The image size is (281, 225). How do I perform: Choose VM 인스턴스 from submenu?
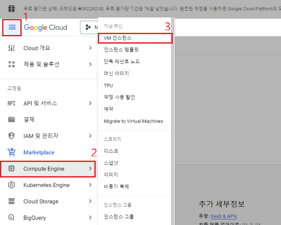coord(135,38)
